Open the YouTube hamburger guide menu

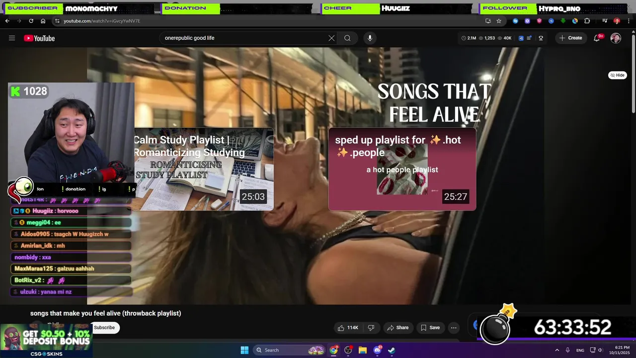point(12,38)
